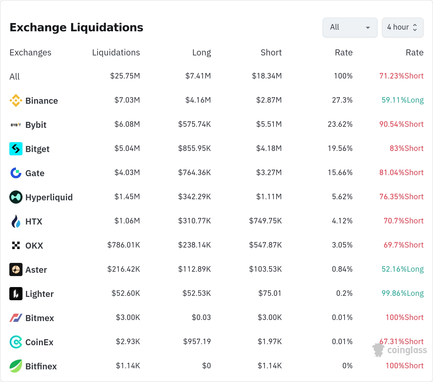
Task: Click the Aster logo icon
Action: tap(16, 269)
